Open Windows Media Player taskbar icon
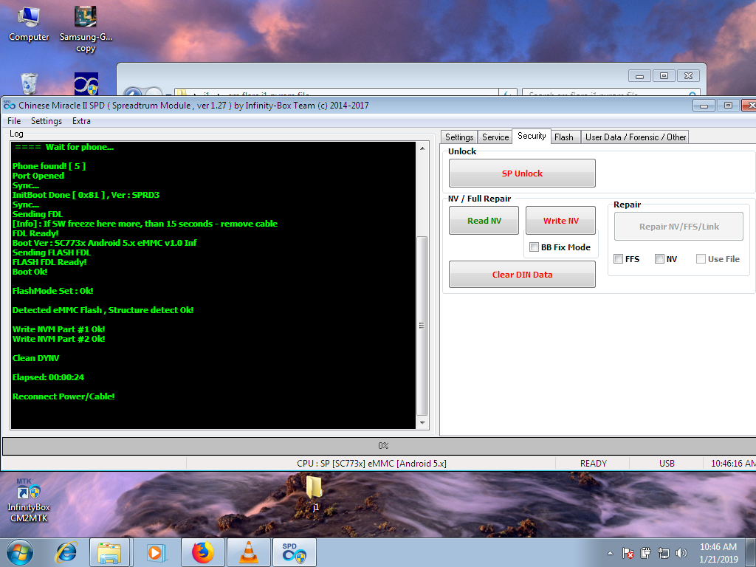The width and height of the screenshot is (756, 567). tap(155, 552)
